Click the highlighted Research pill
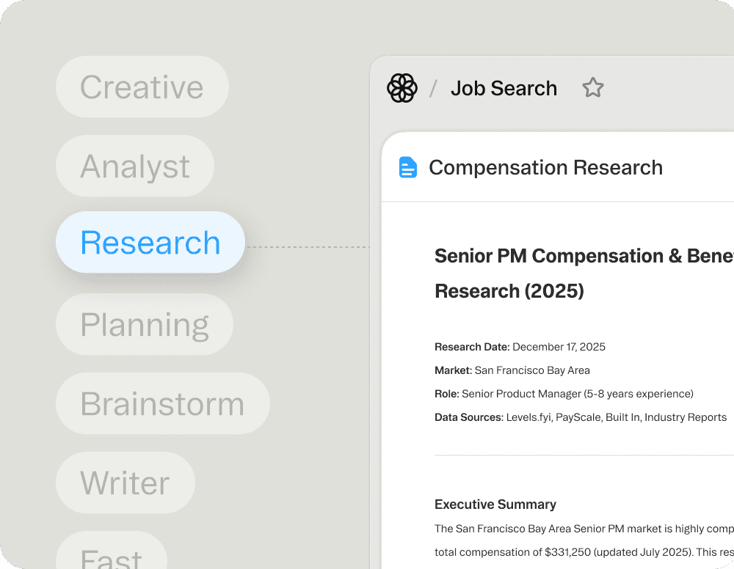This screenshot has height=569, width=734. coord(150,243)
